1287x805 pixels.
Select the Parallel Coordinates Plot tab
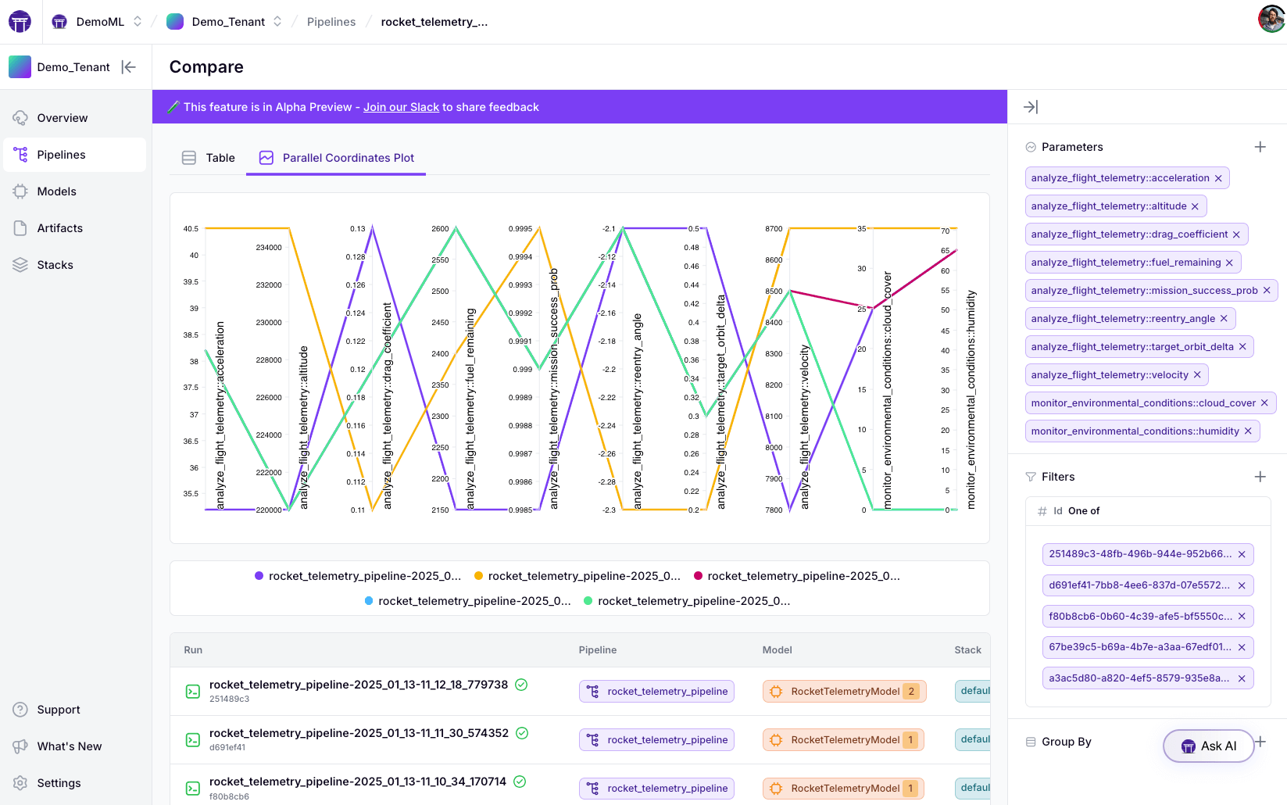tap(347, 157)
